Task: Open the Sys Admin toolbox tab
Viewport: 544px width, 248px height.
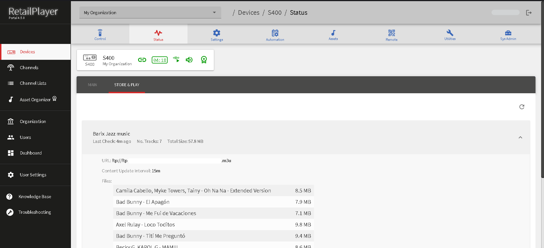Action: 508,34
